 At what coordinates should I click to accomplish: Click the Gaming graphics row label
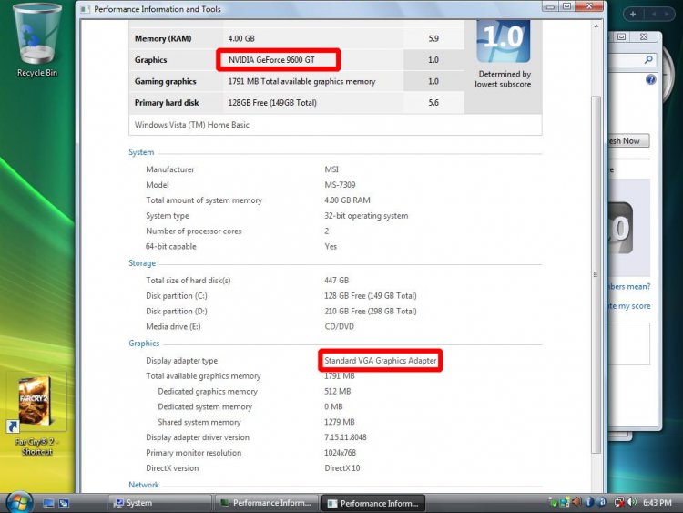tap(166, 81)
